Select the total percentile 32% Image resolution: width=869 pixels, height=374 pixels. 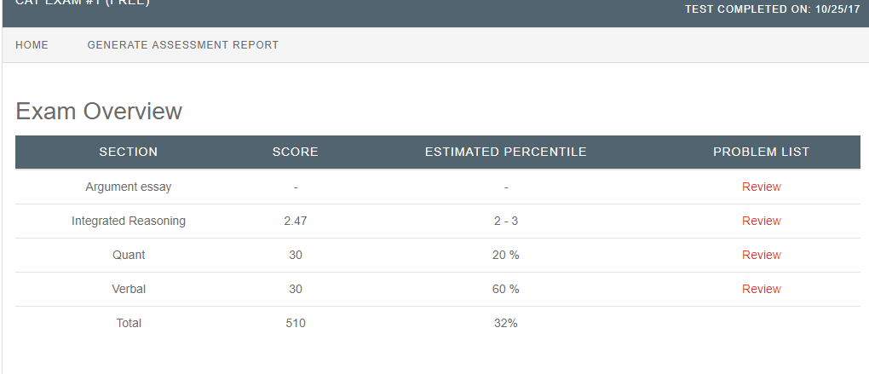coord(505,323)
